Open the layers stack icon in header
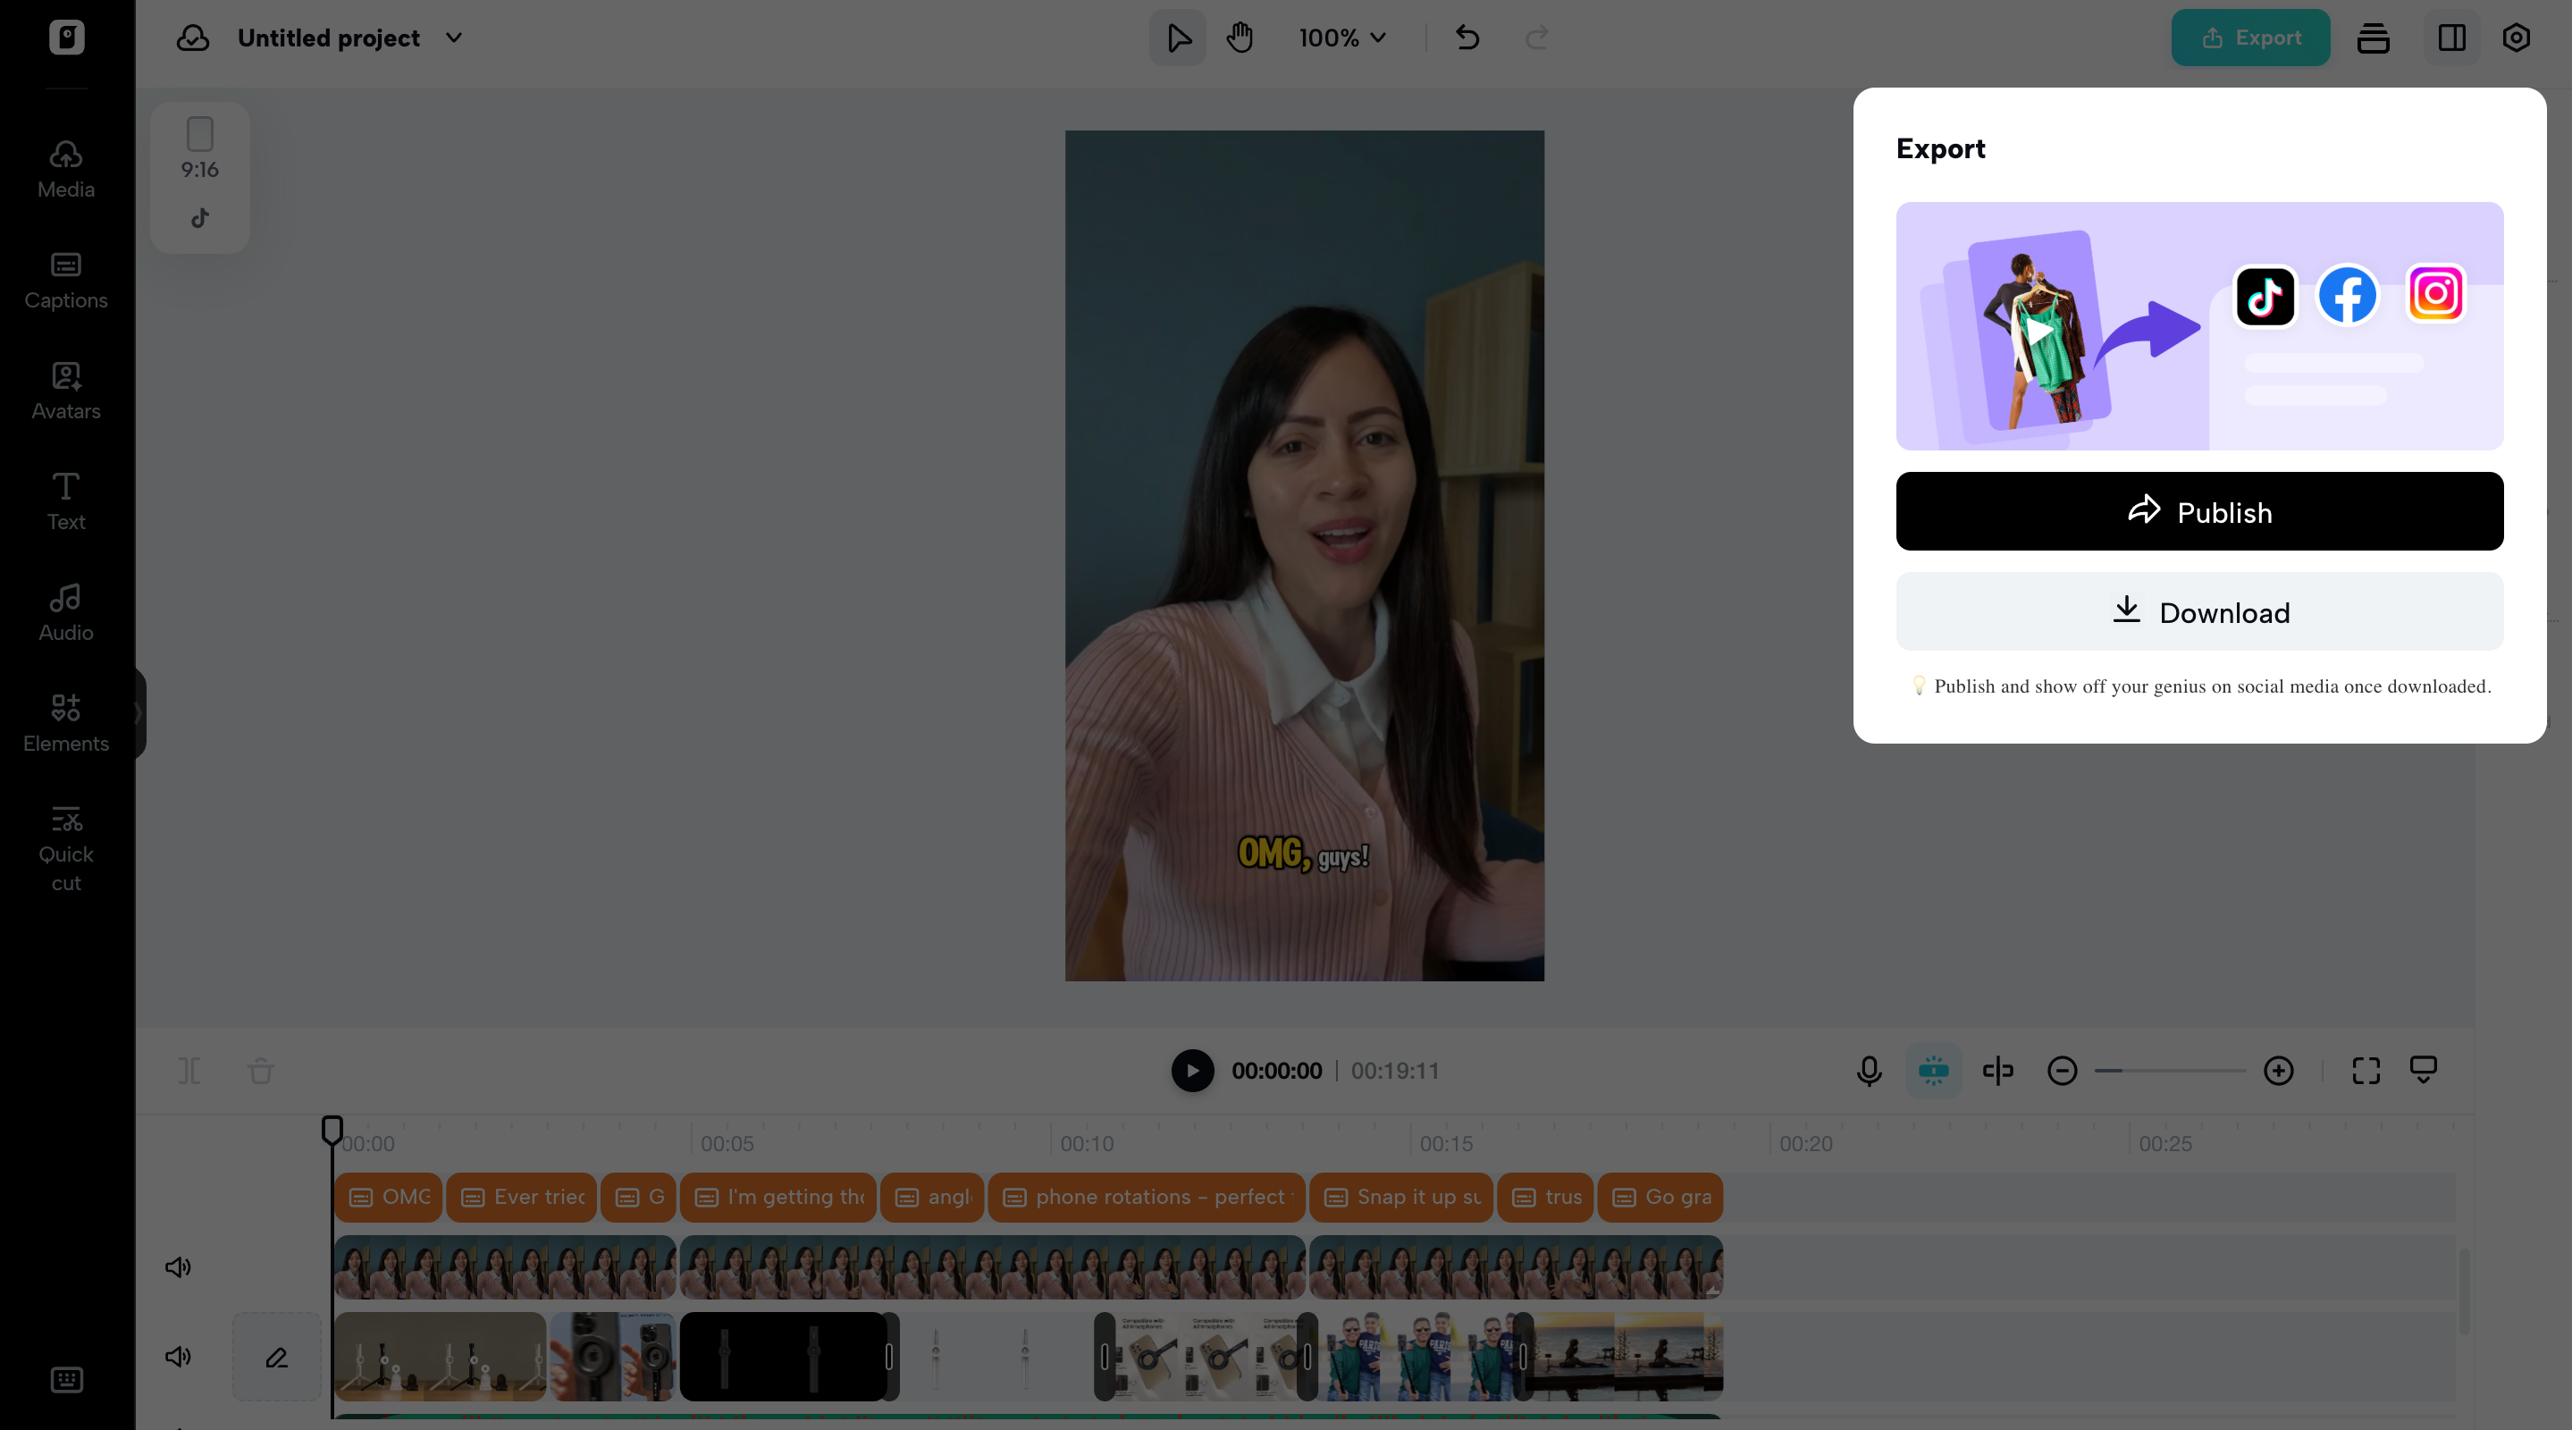This screenshot has height=1430, width=2572. [x=2374, y=38]
